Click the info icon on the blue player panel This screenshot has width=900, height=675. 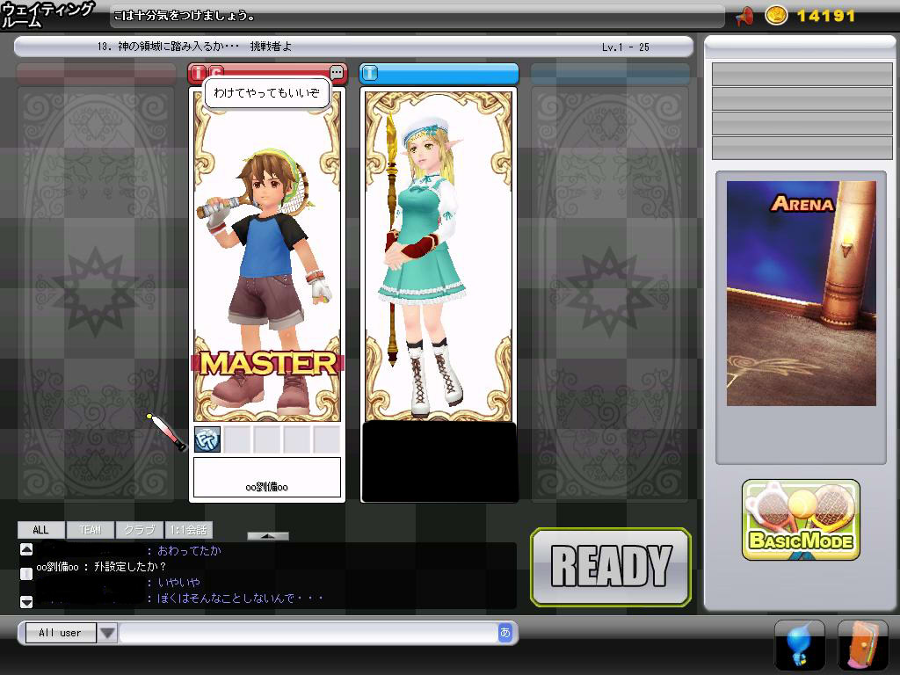coord(370,72)
